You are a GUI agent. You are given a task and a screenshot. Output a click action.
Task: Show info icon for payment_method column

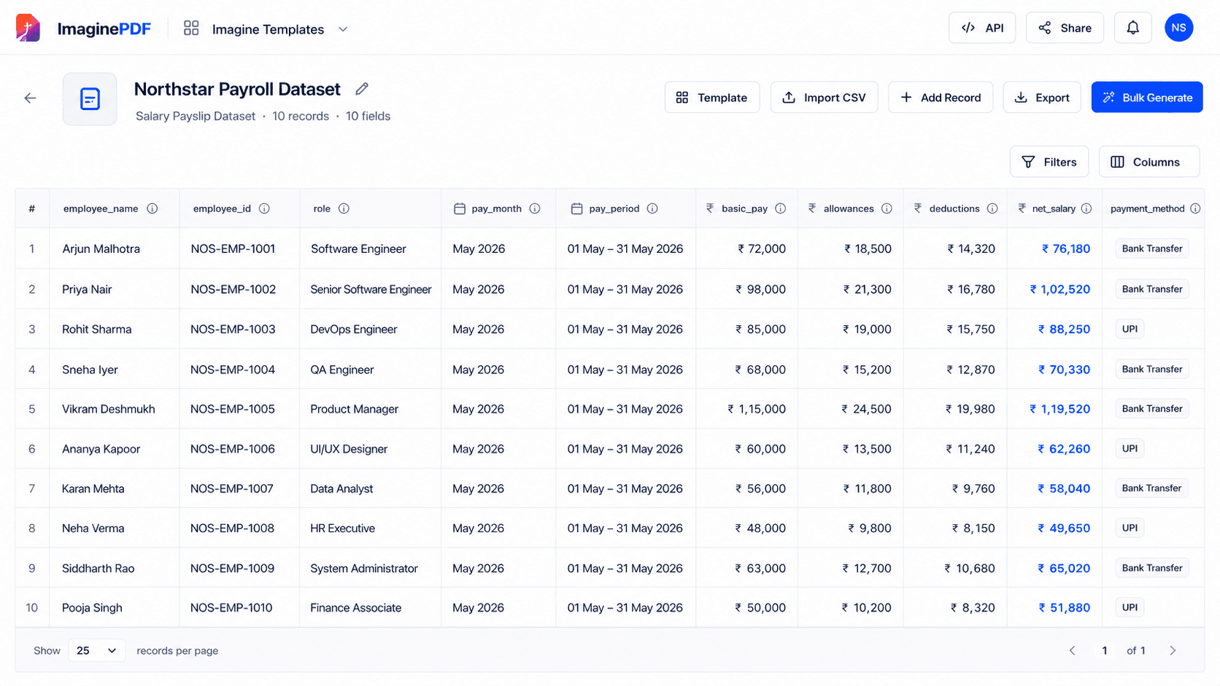(x=1195, y=208)
